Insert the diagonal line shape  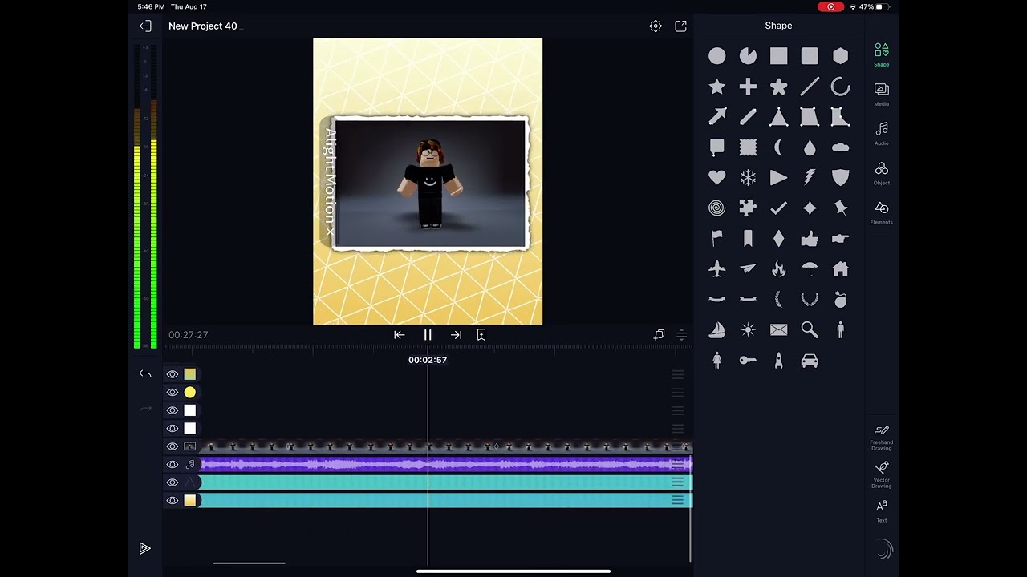(810, 87)
